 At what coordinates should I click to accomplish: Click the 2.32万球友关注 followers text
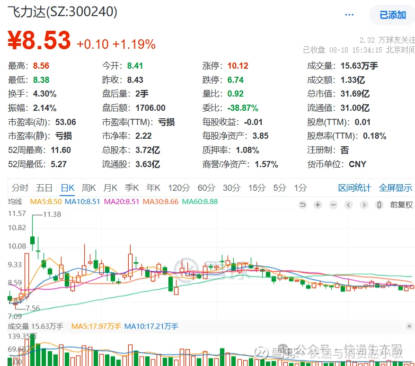point(387,40)
